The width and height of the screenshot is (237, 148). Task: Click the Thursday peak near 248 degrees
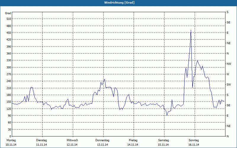coord(105,79)
